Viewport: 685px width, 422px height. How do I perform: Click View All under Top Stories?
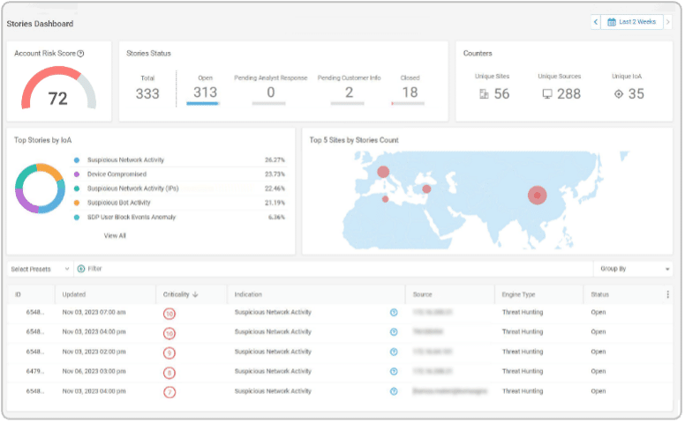[115, 236]
